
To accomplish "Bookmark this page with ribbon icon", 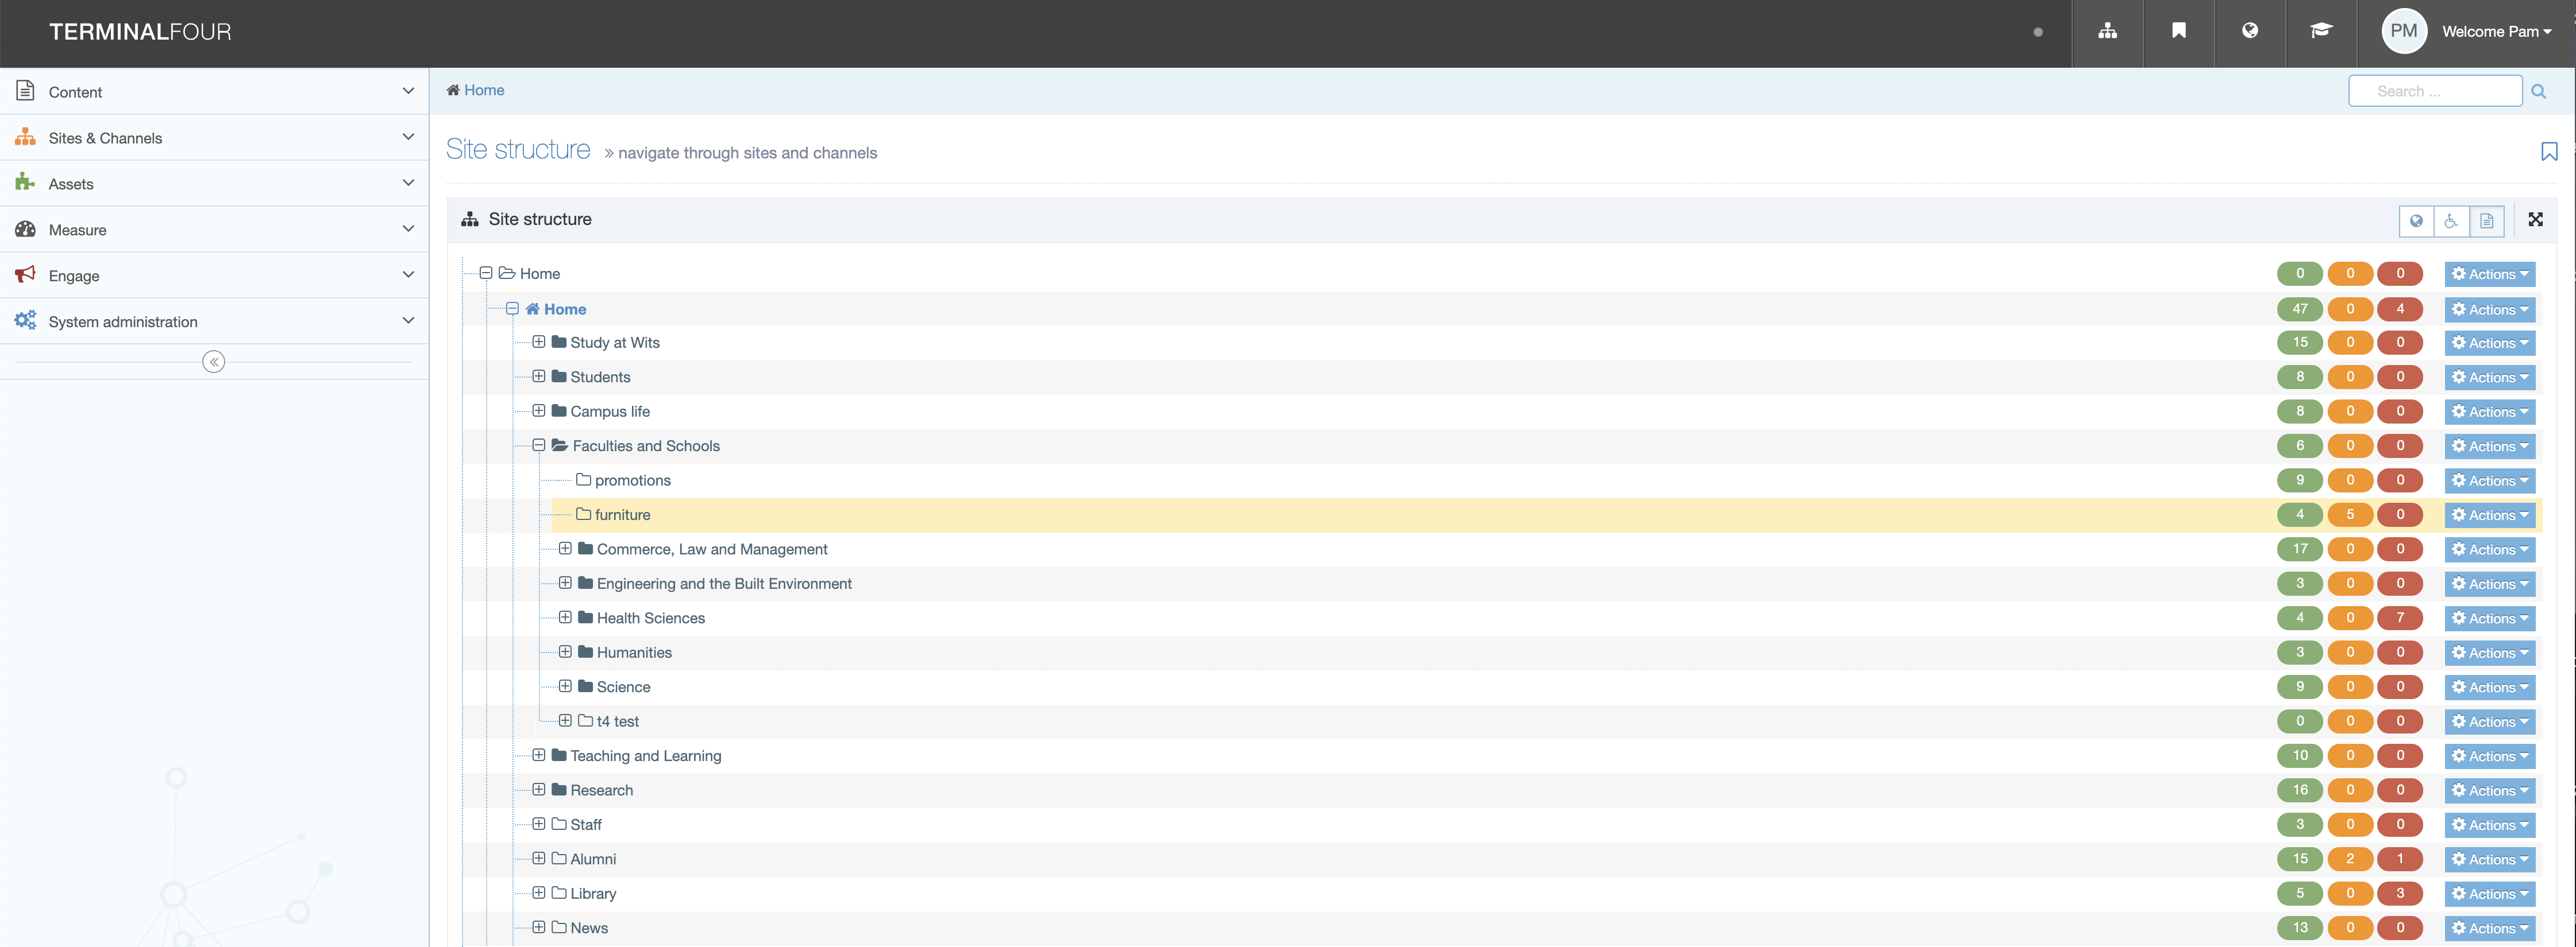I will point(2549,152).
